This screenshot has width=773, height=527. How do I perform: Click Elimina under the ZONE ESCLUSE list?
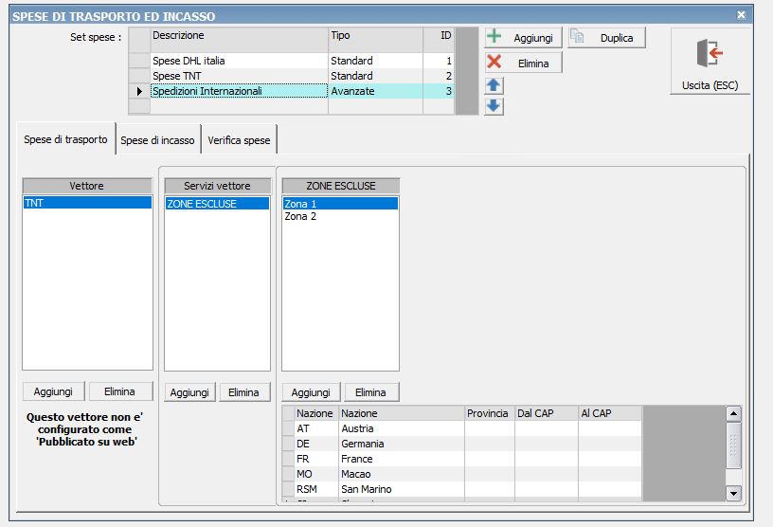pos(370,392)
